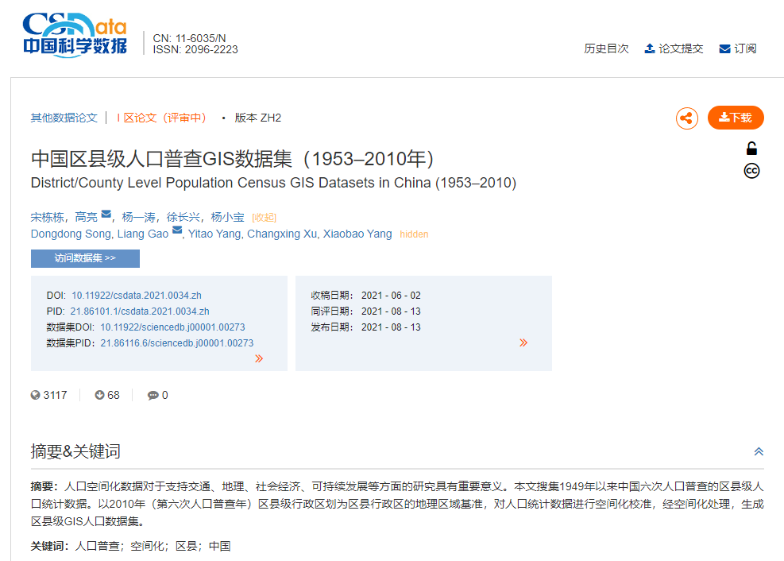Collapse the 摘要&关键词 section
The image size is (784, 561).
(x=758, y=452)
